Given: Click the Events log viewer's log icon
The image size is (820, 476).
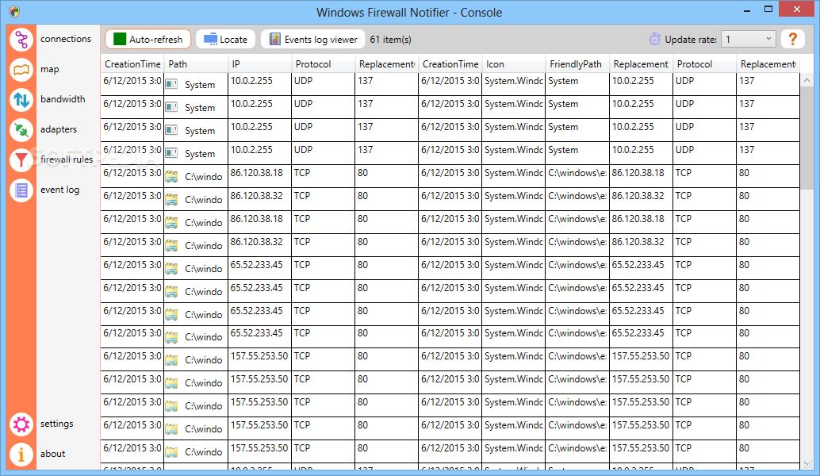Looking at the screenshot, I should (x=274, y=39).
